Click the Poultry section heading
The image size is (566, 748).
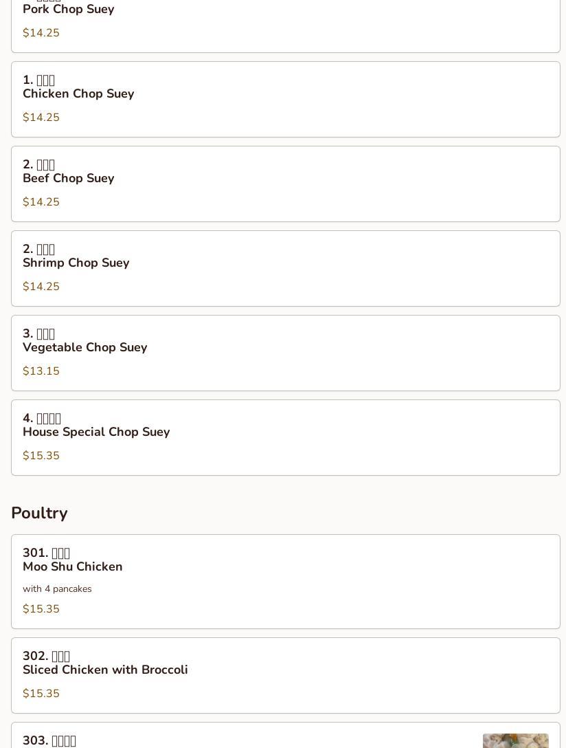[39, 513]
